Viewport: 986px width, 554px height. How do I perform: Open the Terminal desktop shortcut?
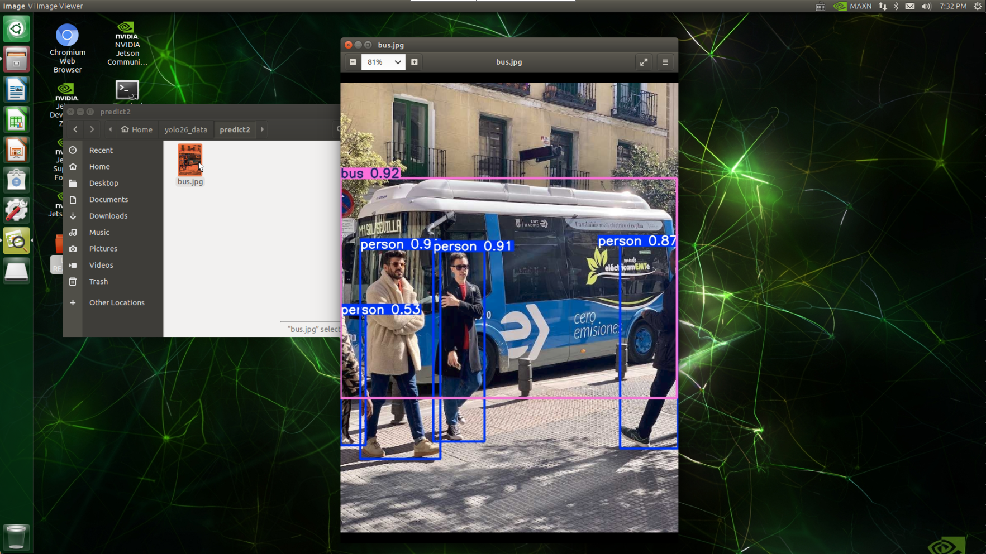127,91
